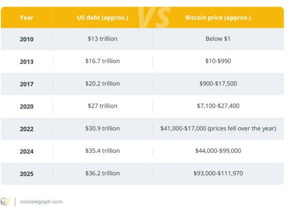Click the $7,100-$27,400 price cell

(x=218, y=106)
